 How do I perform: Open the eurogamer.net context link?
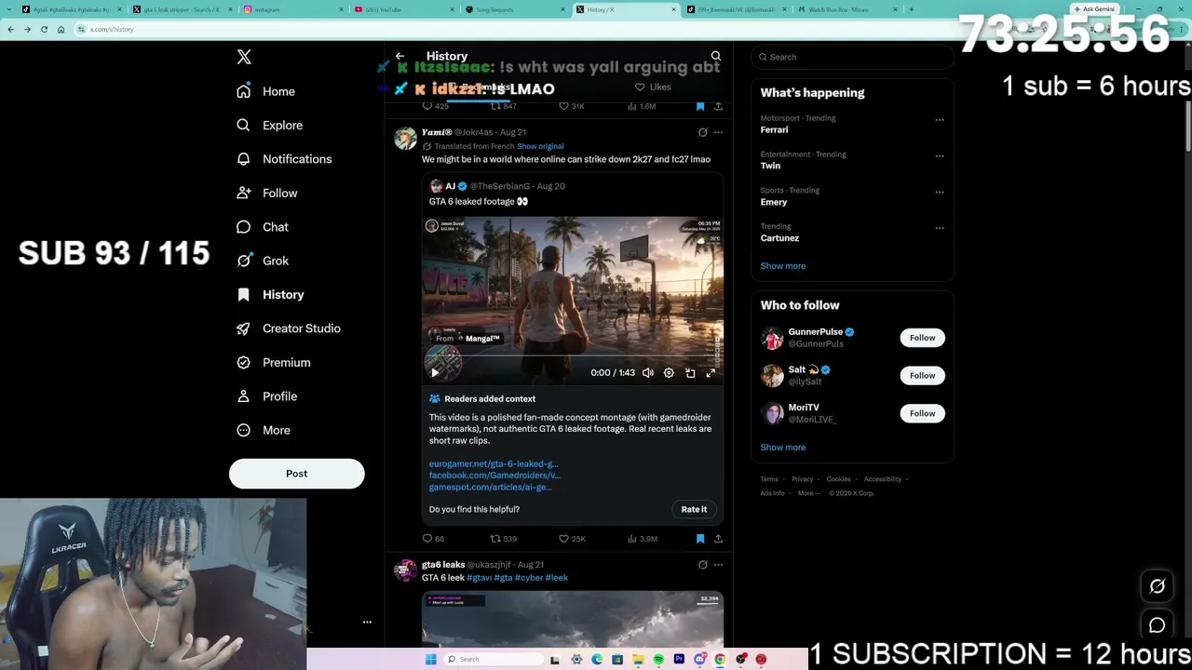pos(494,463)
